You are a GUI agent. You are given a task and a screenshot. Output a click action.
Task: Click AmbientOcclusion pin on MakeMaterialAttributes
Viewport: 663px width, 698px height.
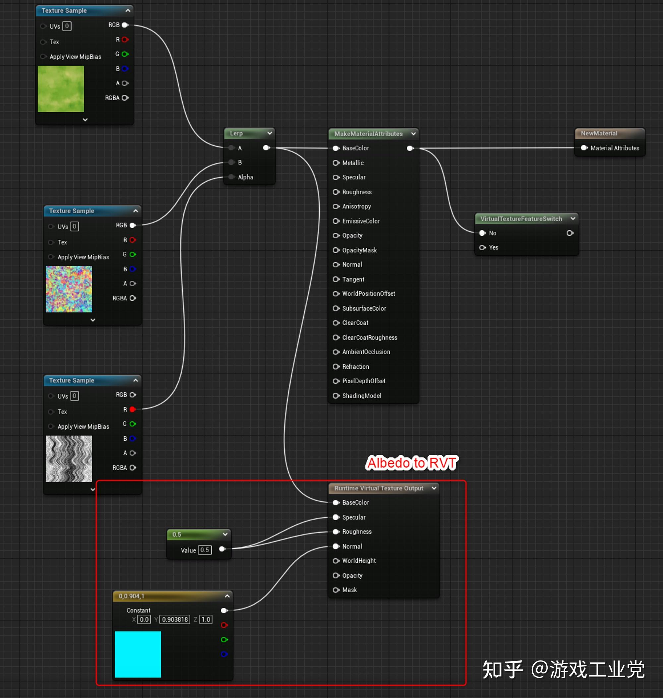(336, 352)
